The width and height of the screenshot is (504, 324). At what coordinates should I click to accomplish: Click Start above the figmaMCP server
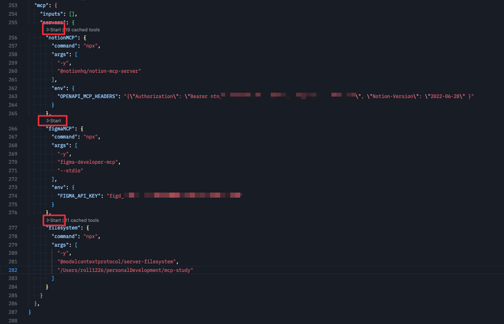click(x=54, y=121)
